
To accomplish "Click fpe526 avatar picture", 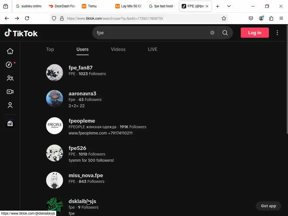I will 55,153.
